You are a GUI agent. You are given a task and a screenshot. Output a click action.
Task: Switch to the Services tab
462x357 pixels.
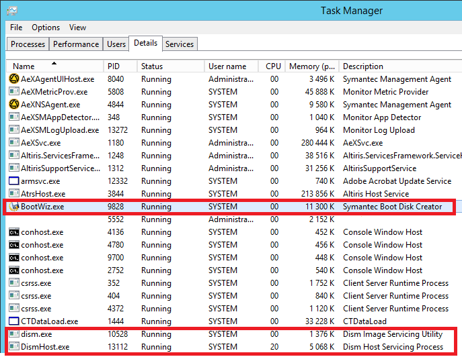180,44
